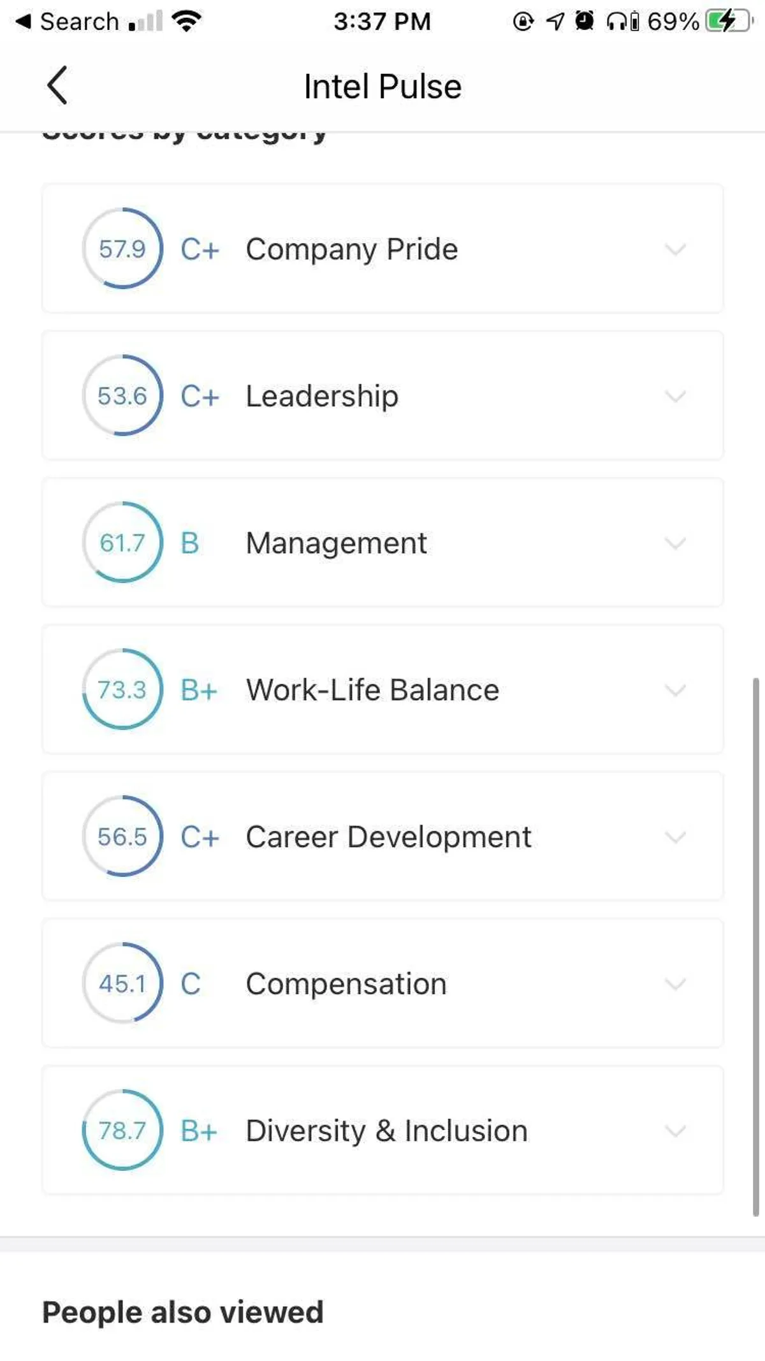The height and width of the screenshot is (1361, 765).
Task: Tap the 78.7 Diversity & Inclusion score circle
Action: [122, 1131]
